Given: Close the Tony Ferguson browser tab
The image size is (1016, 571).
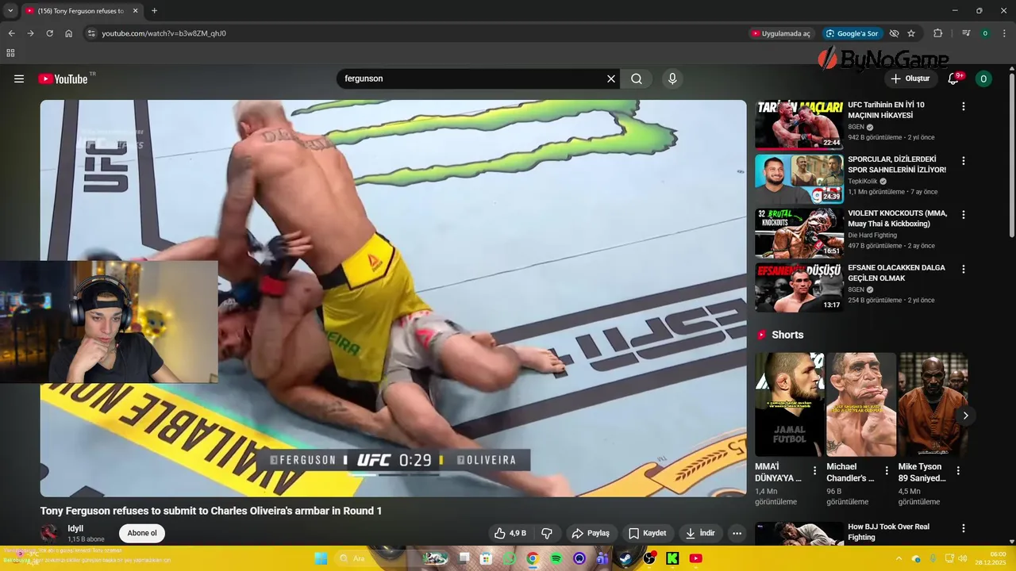Looking at the screenshot, I should (x=135, y=11).
